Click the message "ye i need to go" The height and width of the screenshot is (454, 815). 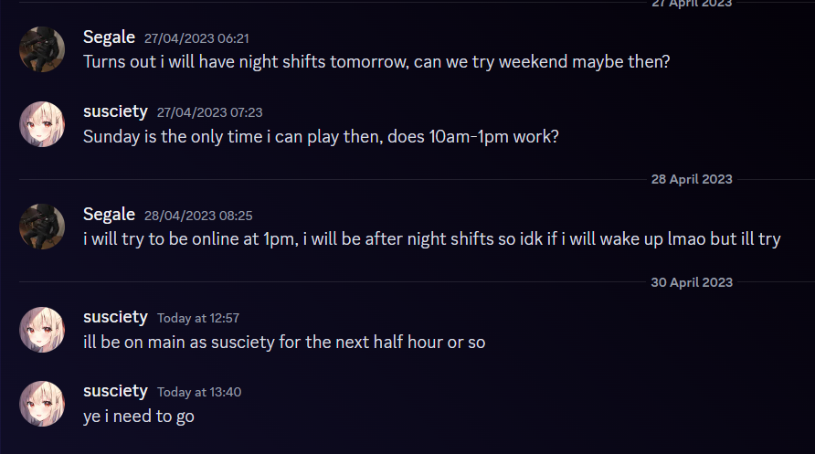pyautogui.click(x=139, y=416)
